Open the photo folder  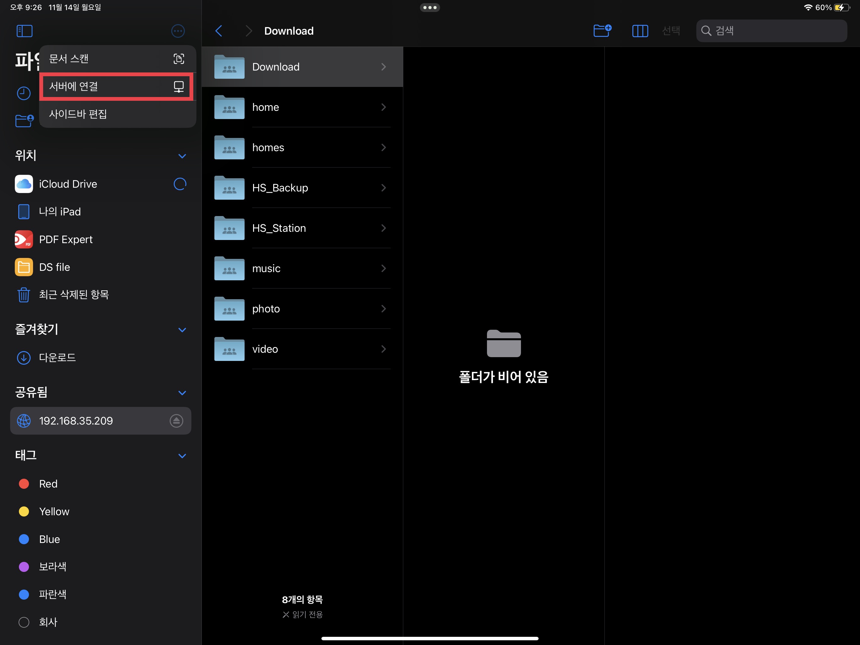click(302, 309)
